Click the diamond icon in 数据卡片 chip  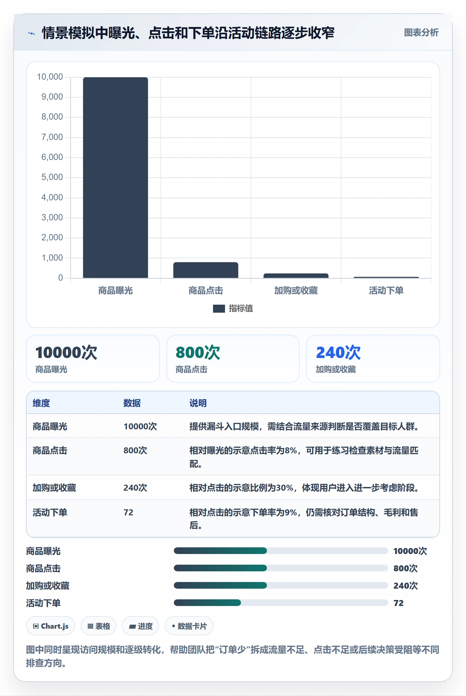(x=173, y=626)
